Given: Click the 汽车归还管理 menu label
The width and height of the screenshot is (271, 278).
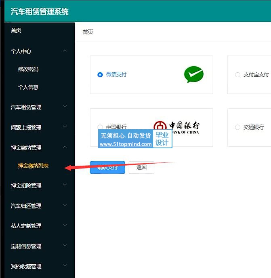Looking at the screenshot, I should 26,206.
